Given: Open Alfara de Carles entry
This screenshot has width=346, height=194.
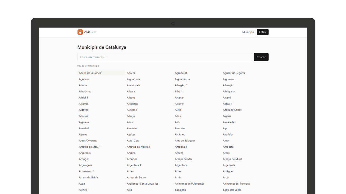Looking at the screenshot, I should [232, 110].
